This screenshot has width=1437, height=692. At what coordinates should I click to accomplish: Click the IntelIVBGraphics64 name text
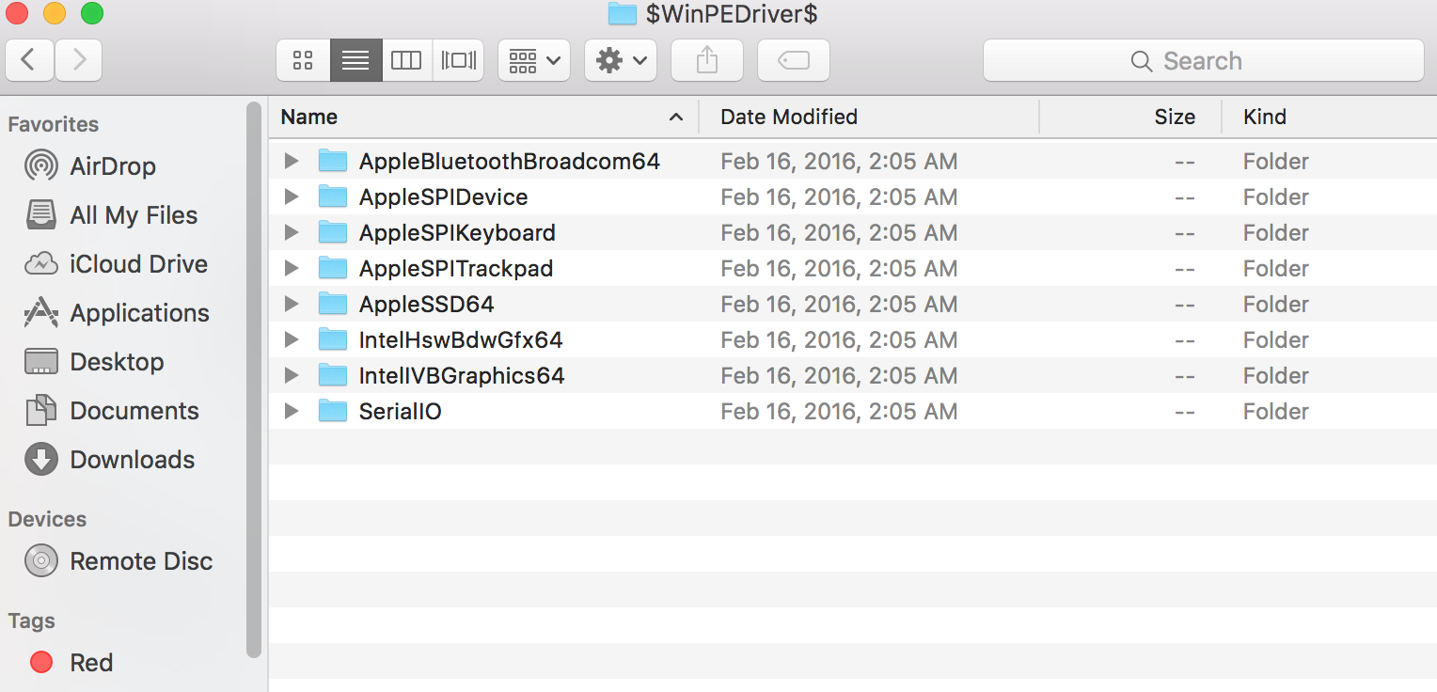pyautogui.click(x=462, y=375)
